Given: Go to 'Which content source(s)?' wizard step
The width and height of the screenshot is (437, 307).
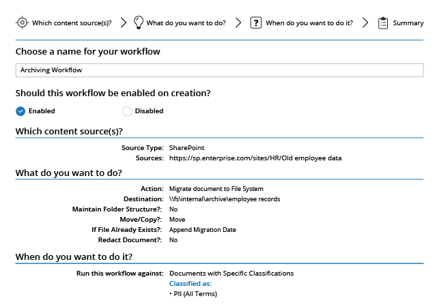Looking at the screenshot, I should (x=72, y=23).
